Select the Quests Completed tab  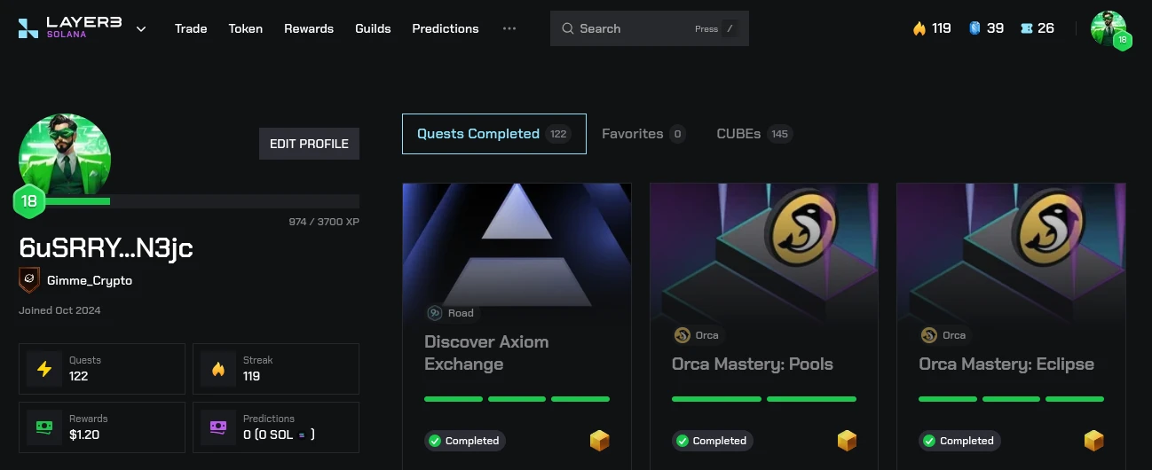pyautogui.click(x=494, y=134)
